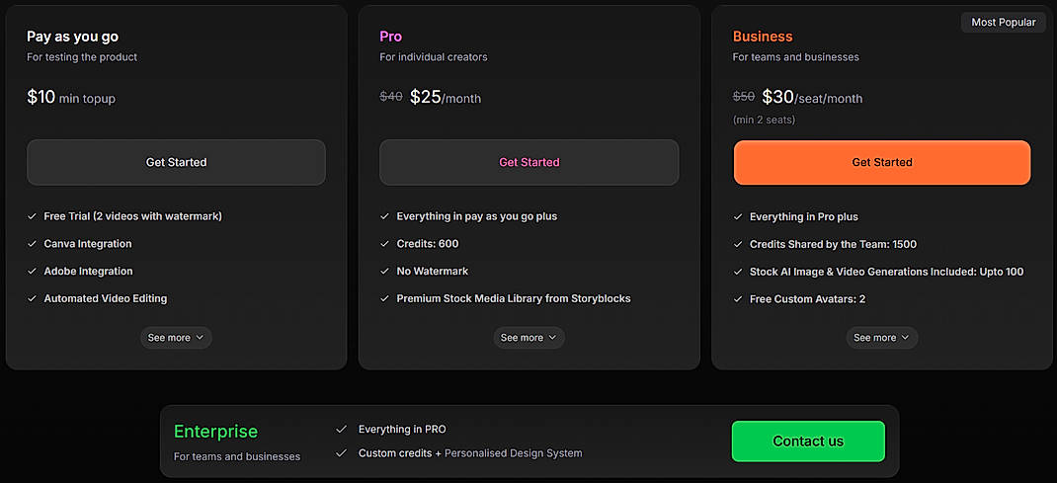
Task: Click the $30/seat/month price
Action: coord(812,97)
